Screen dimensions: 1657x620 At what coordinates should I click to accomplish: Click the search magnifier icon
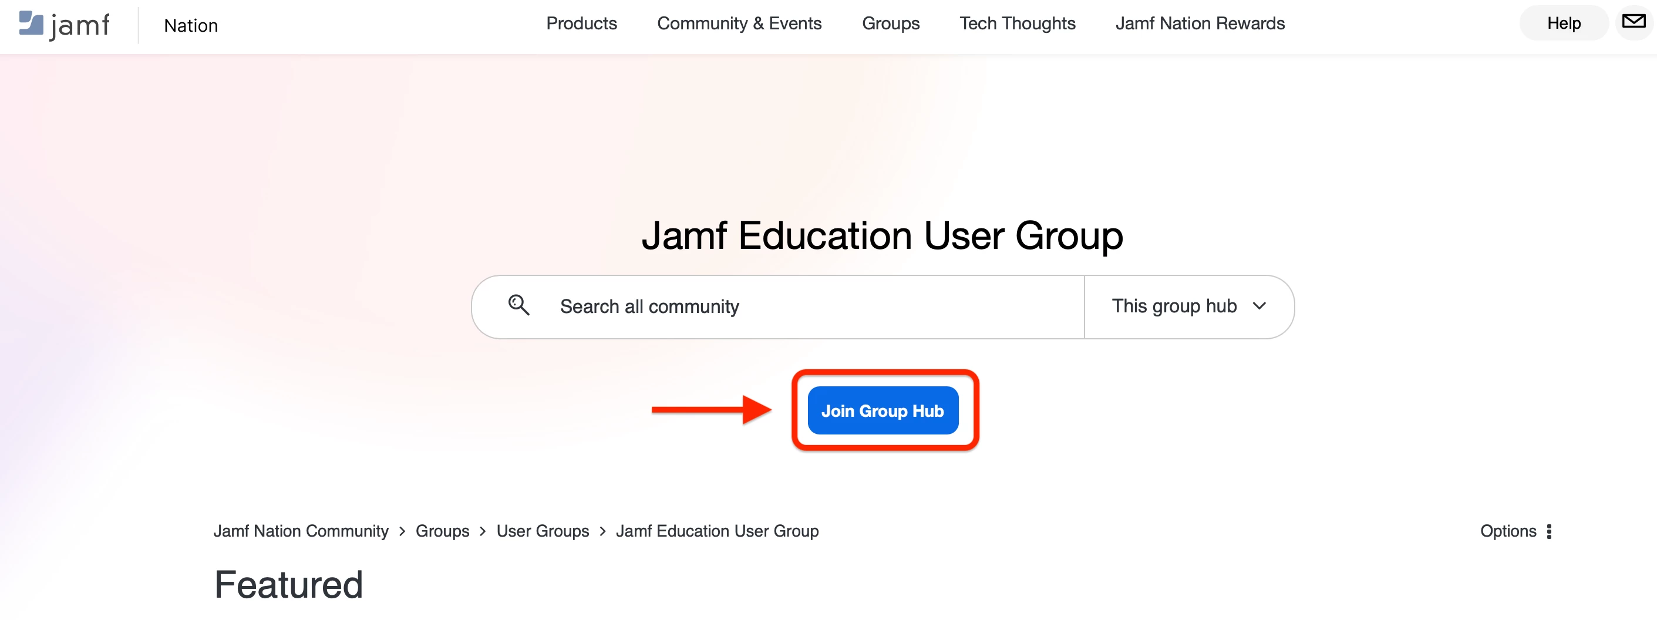(518, 305)
